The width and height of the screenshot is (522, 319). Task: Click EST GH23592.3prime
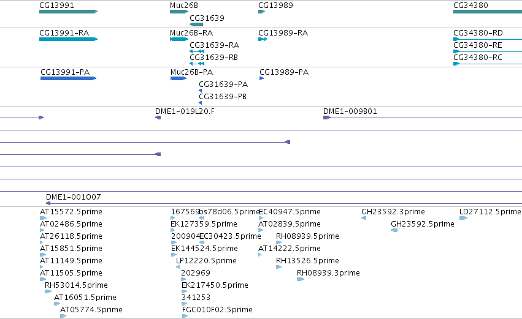[393, 212]
